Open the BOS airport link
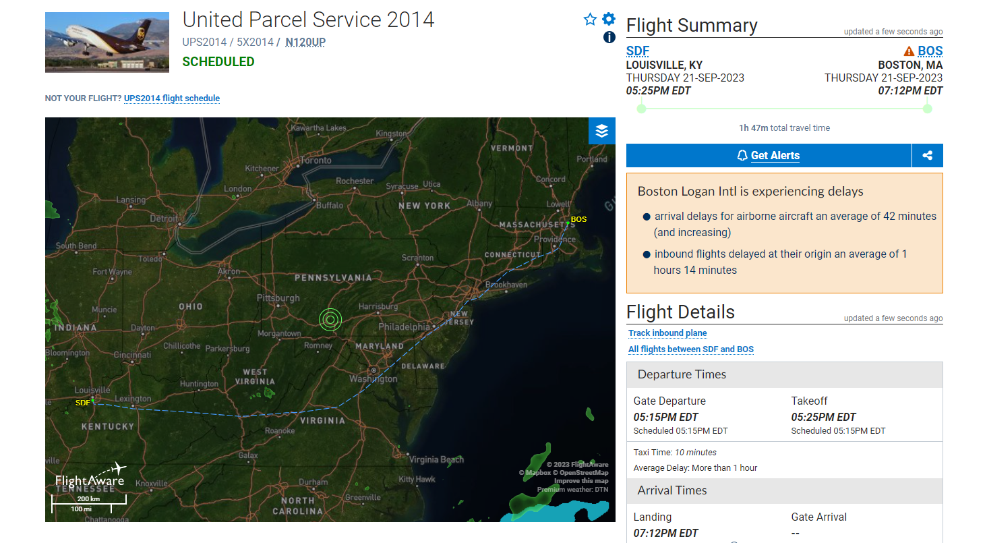 click(930, 51)
